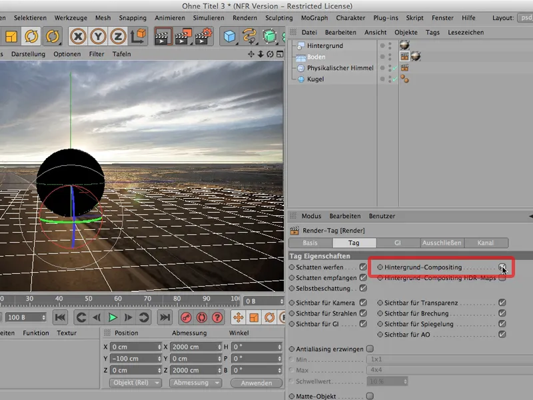Viewport: 533px width, 400px height.
Task: Click the red question mark keyframe selection icon
Action: [x=217, y=318]
